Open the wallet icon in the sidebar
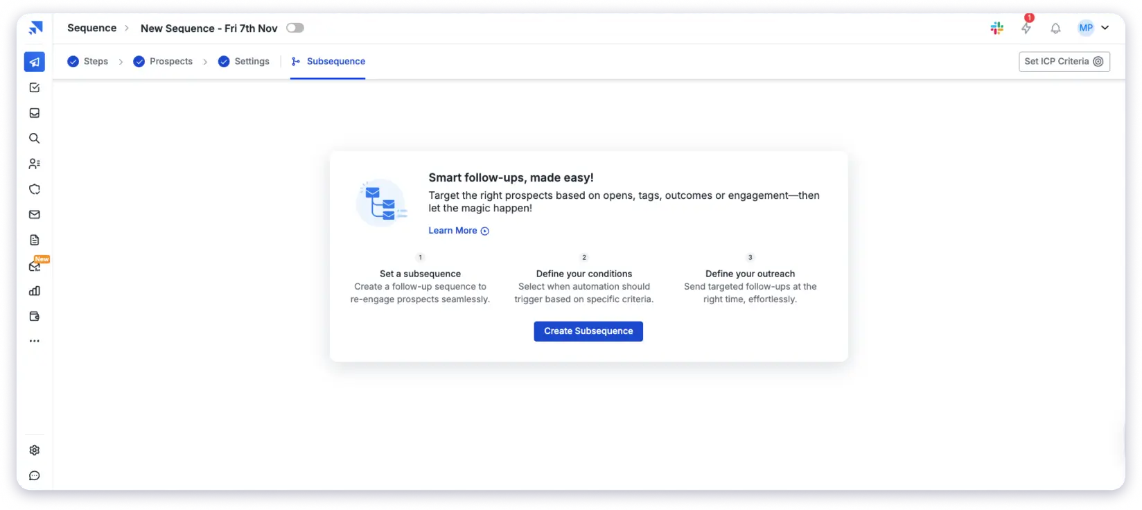The height and width of the screenshot is (510, 1142). pos(35,316)
